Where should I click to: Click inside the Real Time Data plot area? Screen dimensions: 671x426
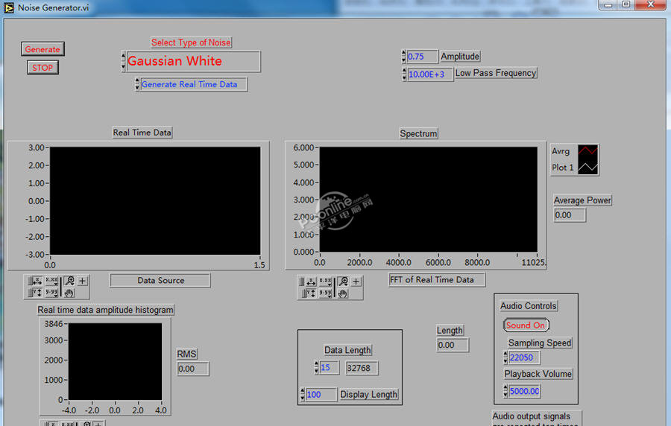click(155, 201)
